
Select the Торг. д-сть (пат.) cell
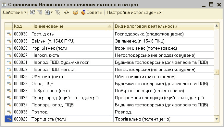point(72,119)
